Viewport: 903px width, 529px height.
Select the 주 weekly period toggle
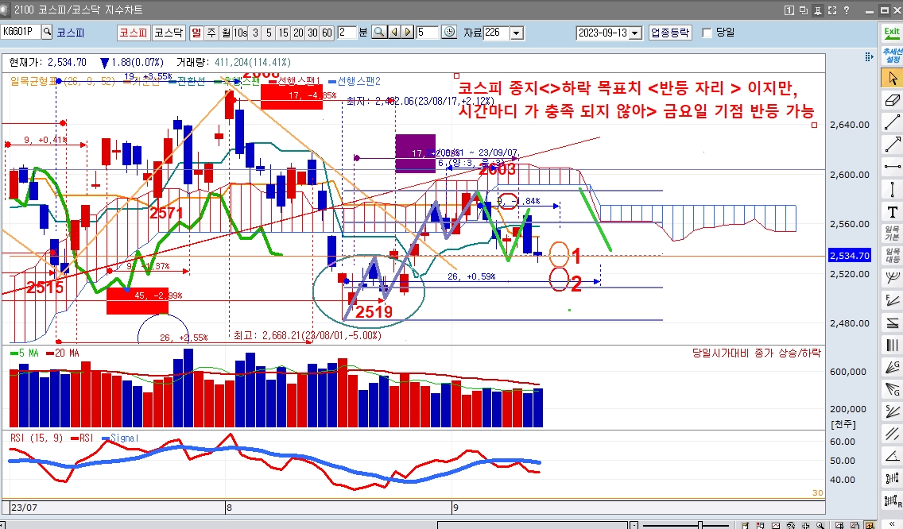pos(212,33)
